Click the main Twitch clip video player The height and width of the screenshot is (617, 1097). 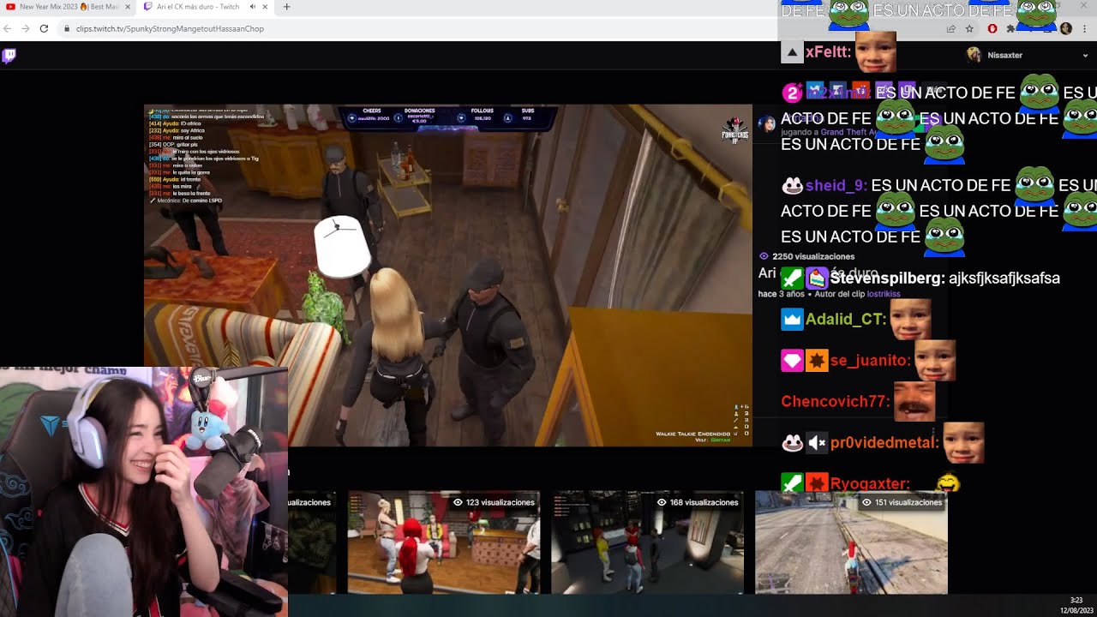click(x=448, y=275)
